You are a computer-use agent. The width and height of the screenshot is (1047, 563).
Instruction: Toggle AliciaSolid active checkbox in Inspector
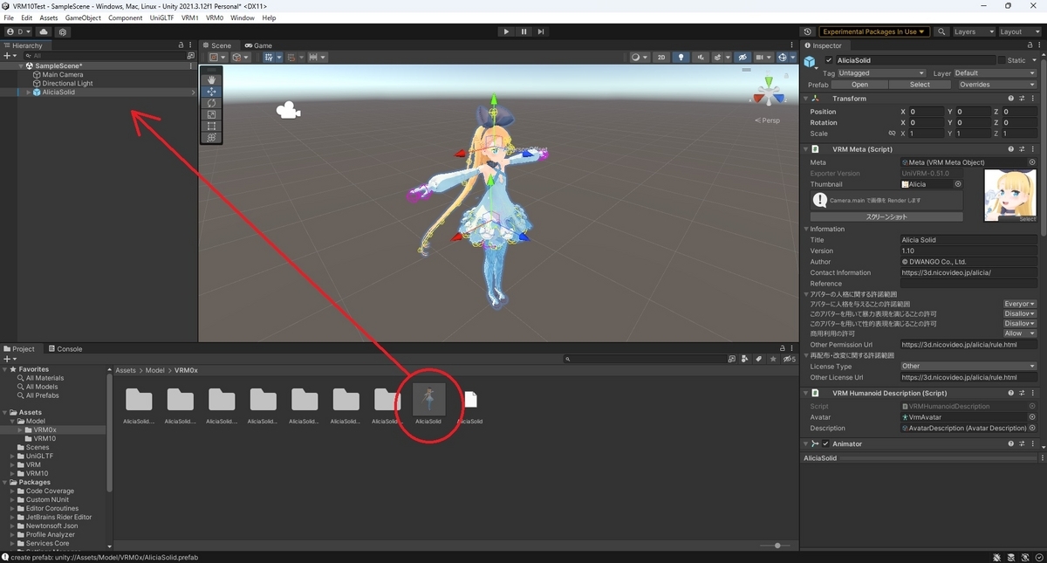tap(829, 60)
